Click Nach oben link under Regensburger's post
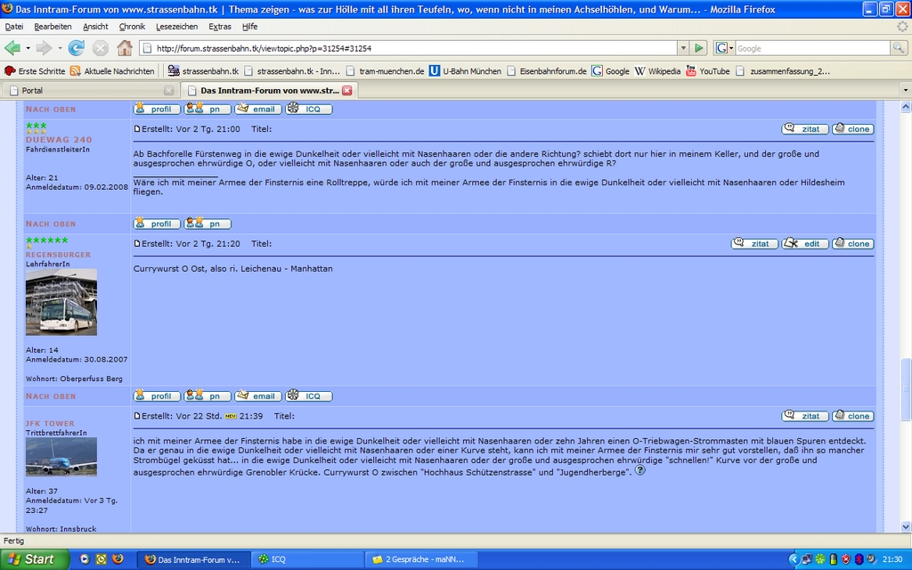This screenshot has height=570, width=912. 51,396
